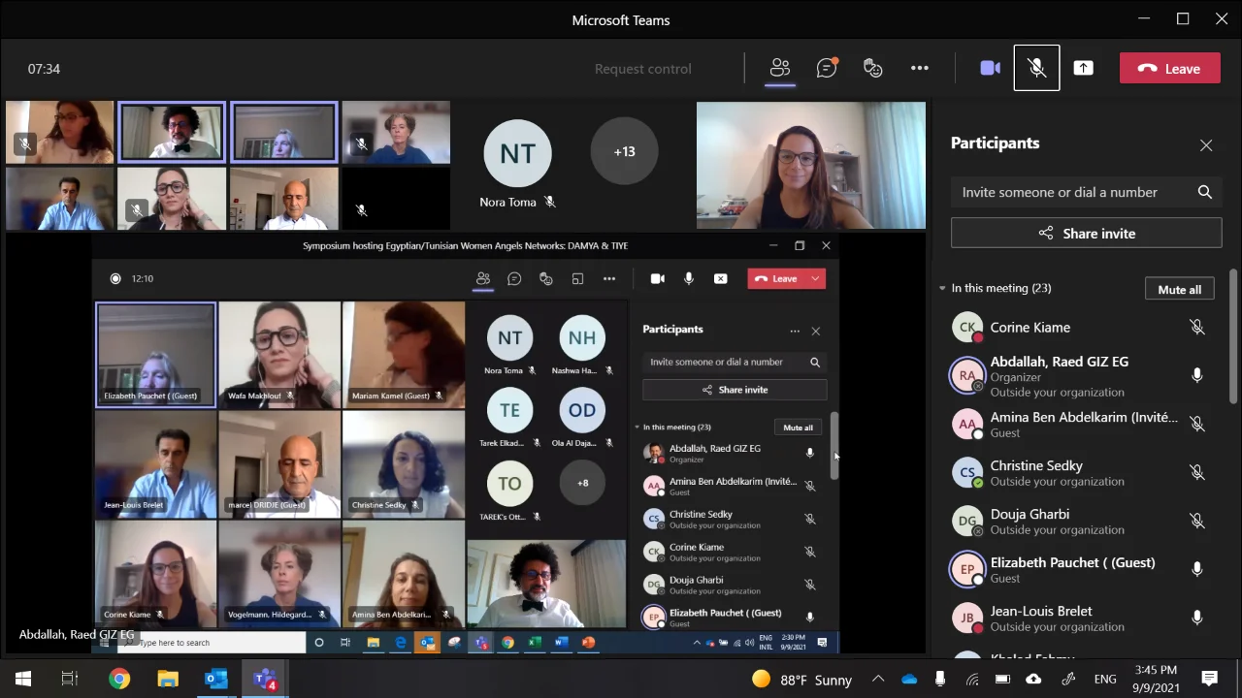Image resolution: width=1242 pixels, height=698 pixels.
Task: Open the Show participants icon in toolbar
Action: click(780, 69)
